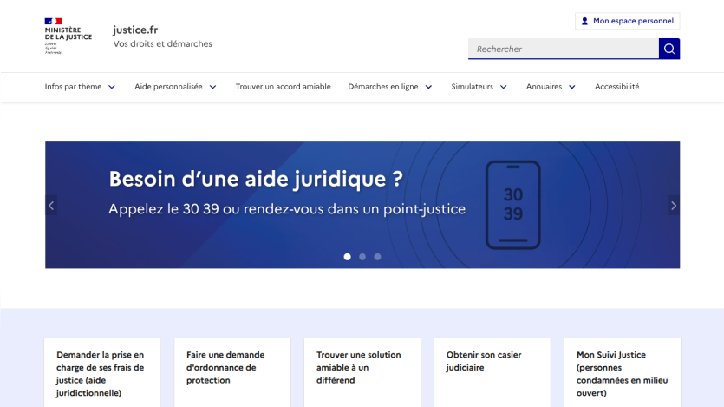Click the magnifying glass search button
This screenshot has width=724, height=407.
(669, 49)
